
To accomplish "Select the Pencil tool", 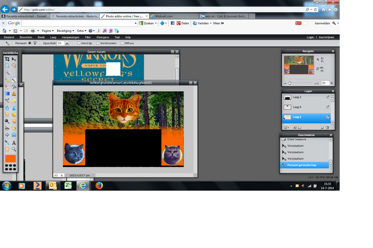I will (x=7, y=80).
